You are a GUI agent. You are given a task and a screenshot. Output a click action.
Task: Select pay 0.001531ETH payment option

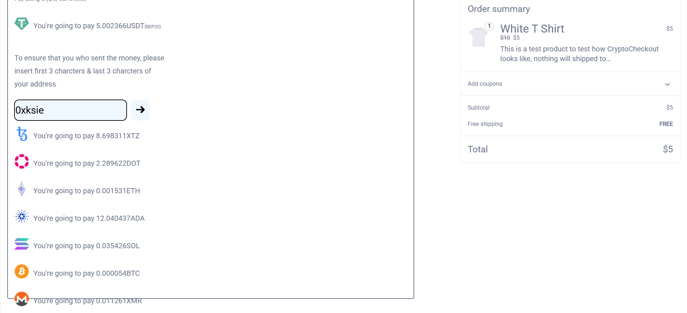(x=86, y=191)
